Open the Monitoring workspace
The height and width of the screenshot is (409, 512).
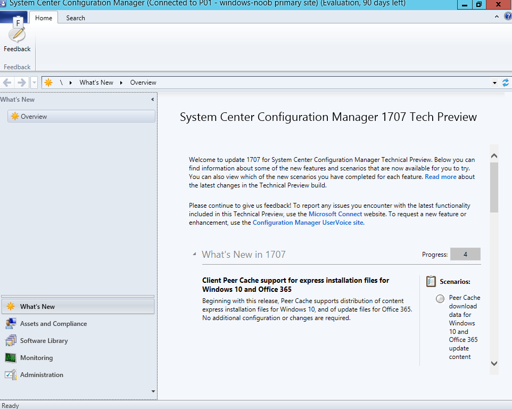(x=78, y=358)
